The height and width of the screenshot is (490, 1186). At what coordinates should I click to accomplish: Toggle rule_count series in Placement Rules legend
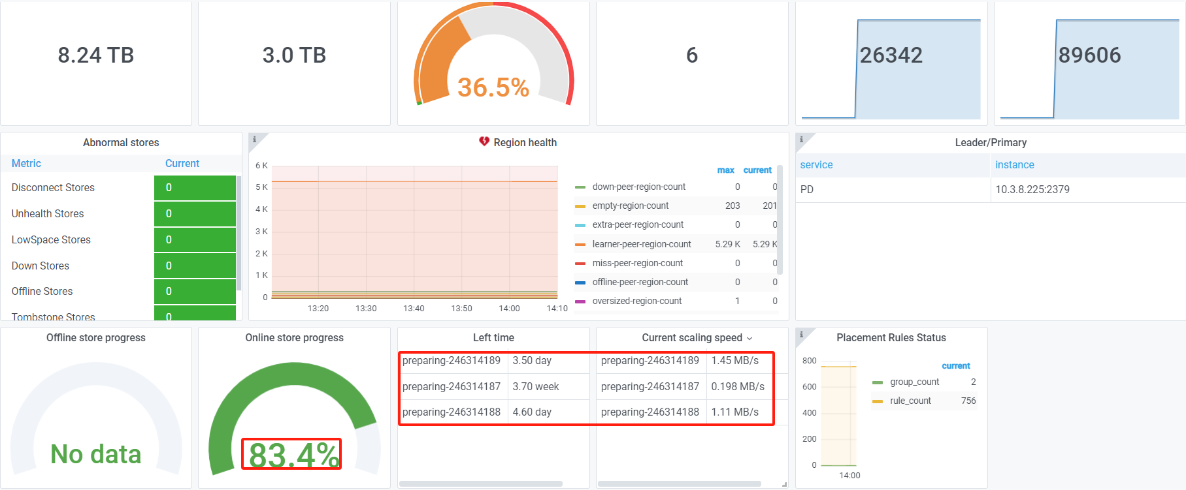tap(910, 401)
